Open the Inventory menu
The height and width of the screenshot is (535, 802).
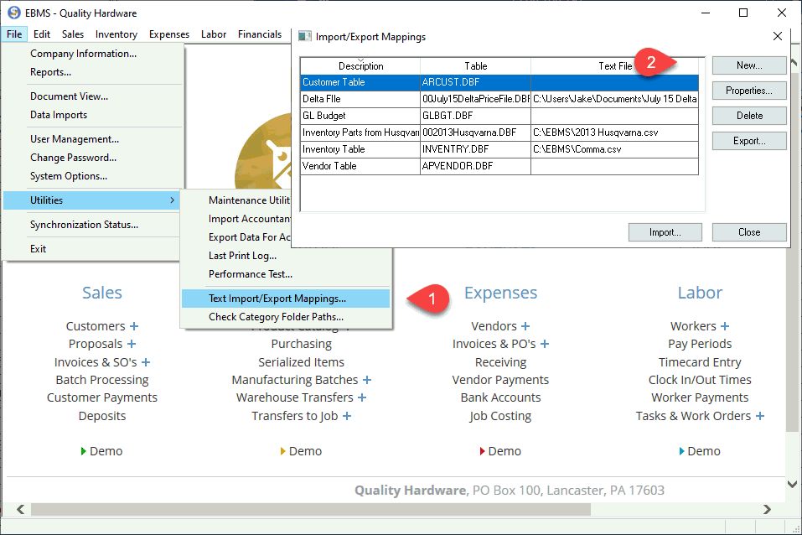point(116,34)
